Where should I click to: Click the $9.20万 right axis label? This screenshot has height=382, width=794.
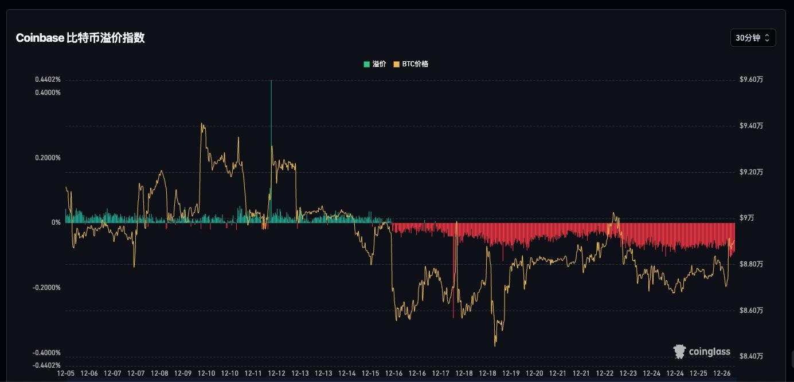click(x=752, y=172)
